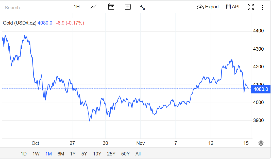Click the add comparison plus icon
This screenshot has height=159, width=271.
128,7
